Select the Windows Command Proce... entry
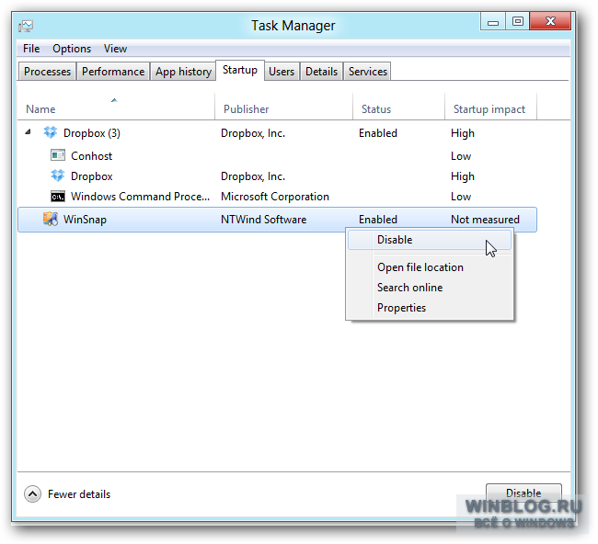598x544 pixels. [141, 197]
